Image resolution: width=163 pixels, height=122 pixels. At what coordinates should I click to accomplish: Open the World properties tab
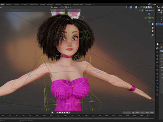tap(157, 65)
